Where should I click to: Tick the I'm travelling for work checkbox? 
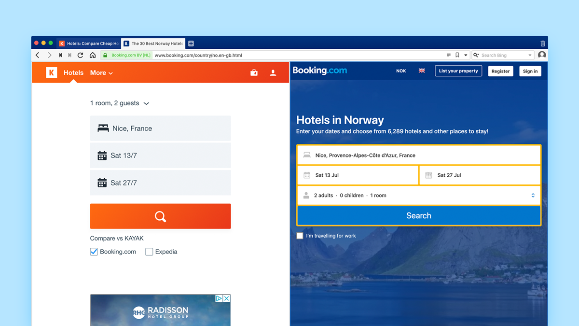[x=300, y=236]
